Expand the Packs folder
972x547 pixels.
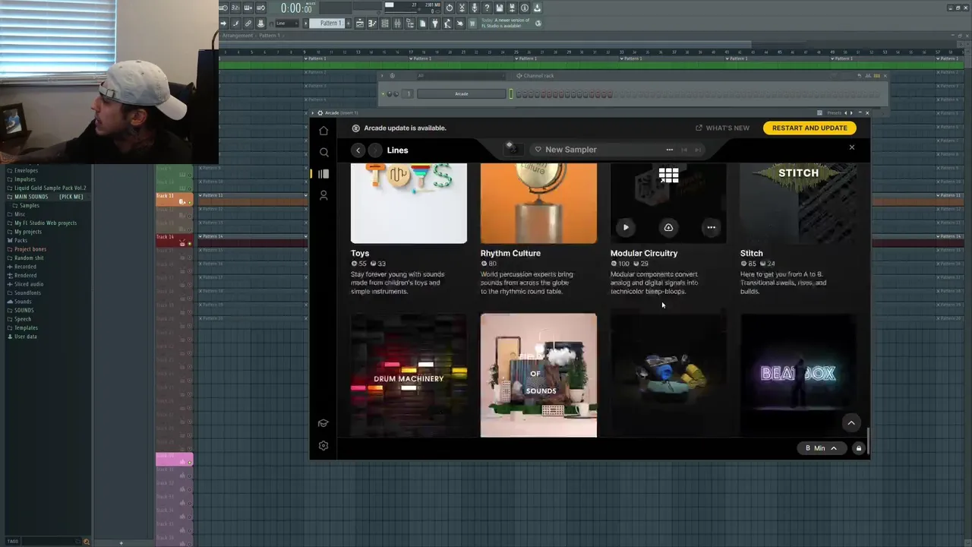21,240
